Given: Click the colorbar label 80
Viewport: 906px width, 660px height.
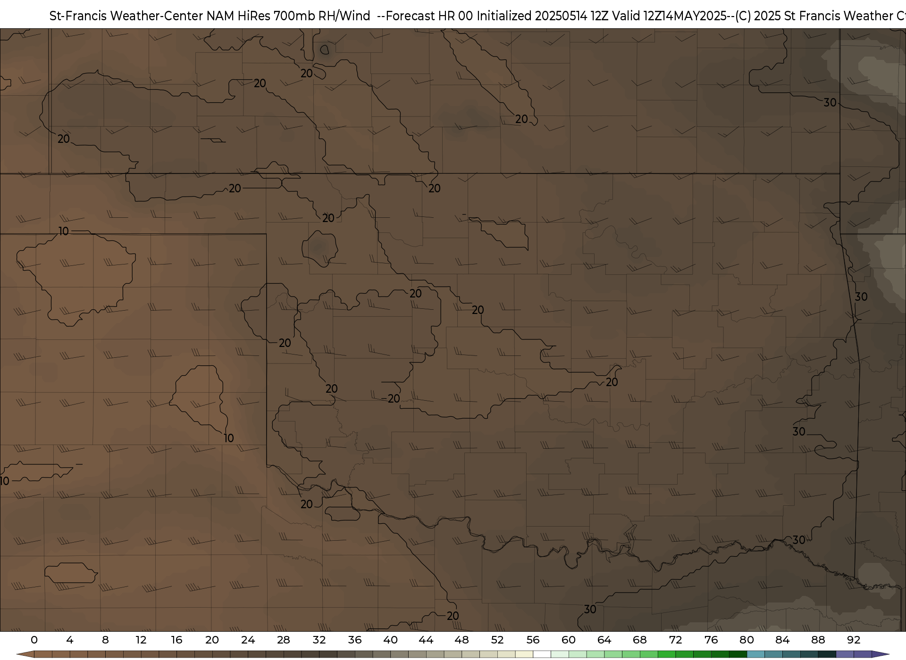Looking at the screenshot, I should click(747, 640).
